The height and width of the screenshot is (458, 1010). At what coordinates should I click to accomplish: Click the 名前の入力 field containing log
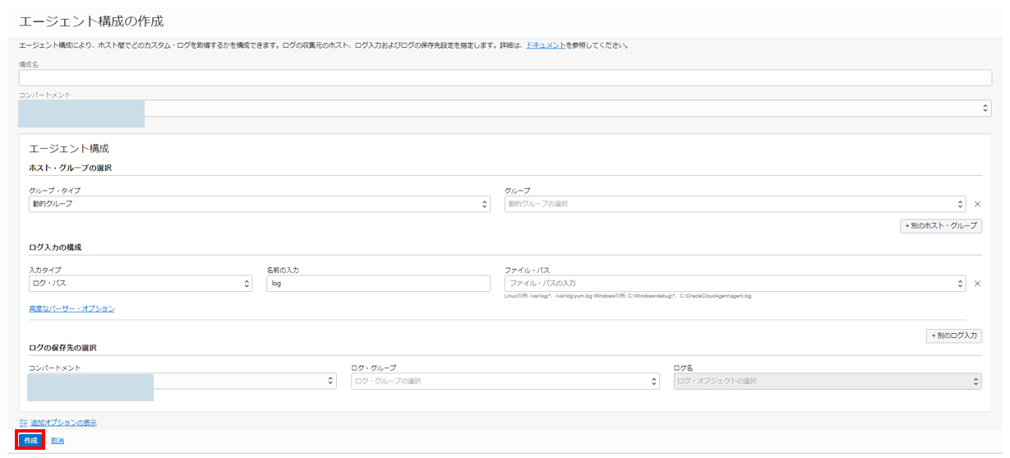[378, 284]
